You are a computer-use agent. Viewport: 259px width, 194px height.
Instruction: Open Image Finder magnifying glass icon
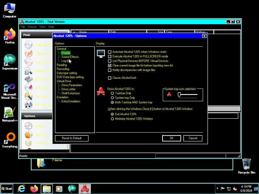[29, 71]
